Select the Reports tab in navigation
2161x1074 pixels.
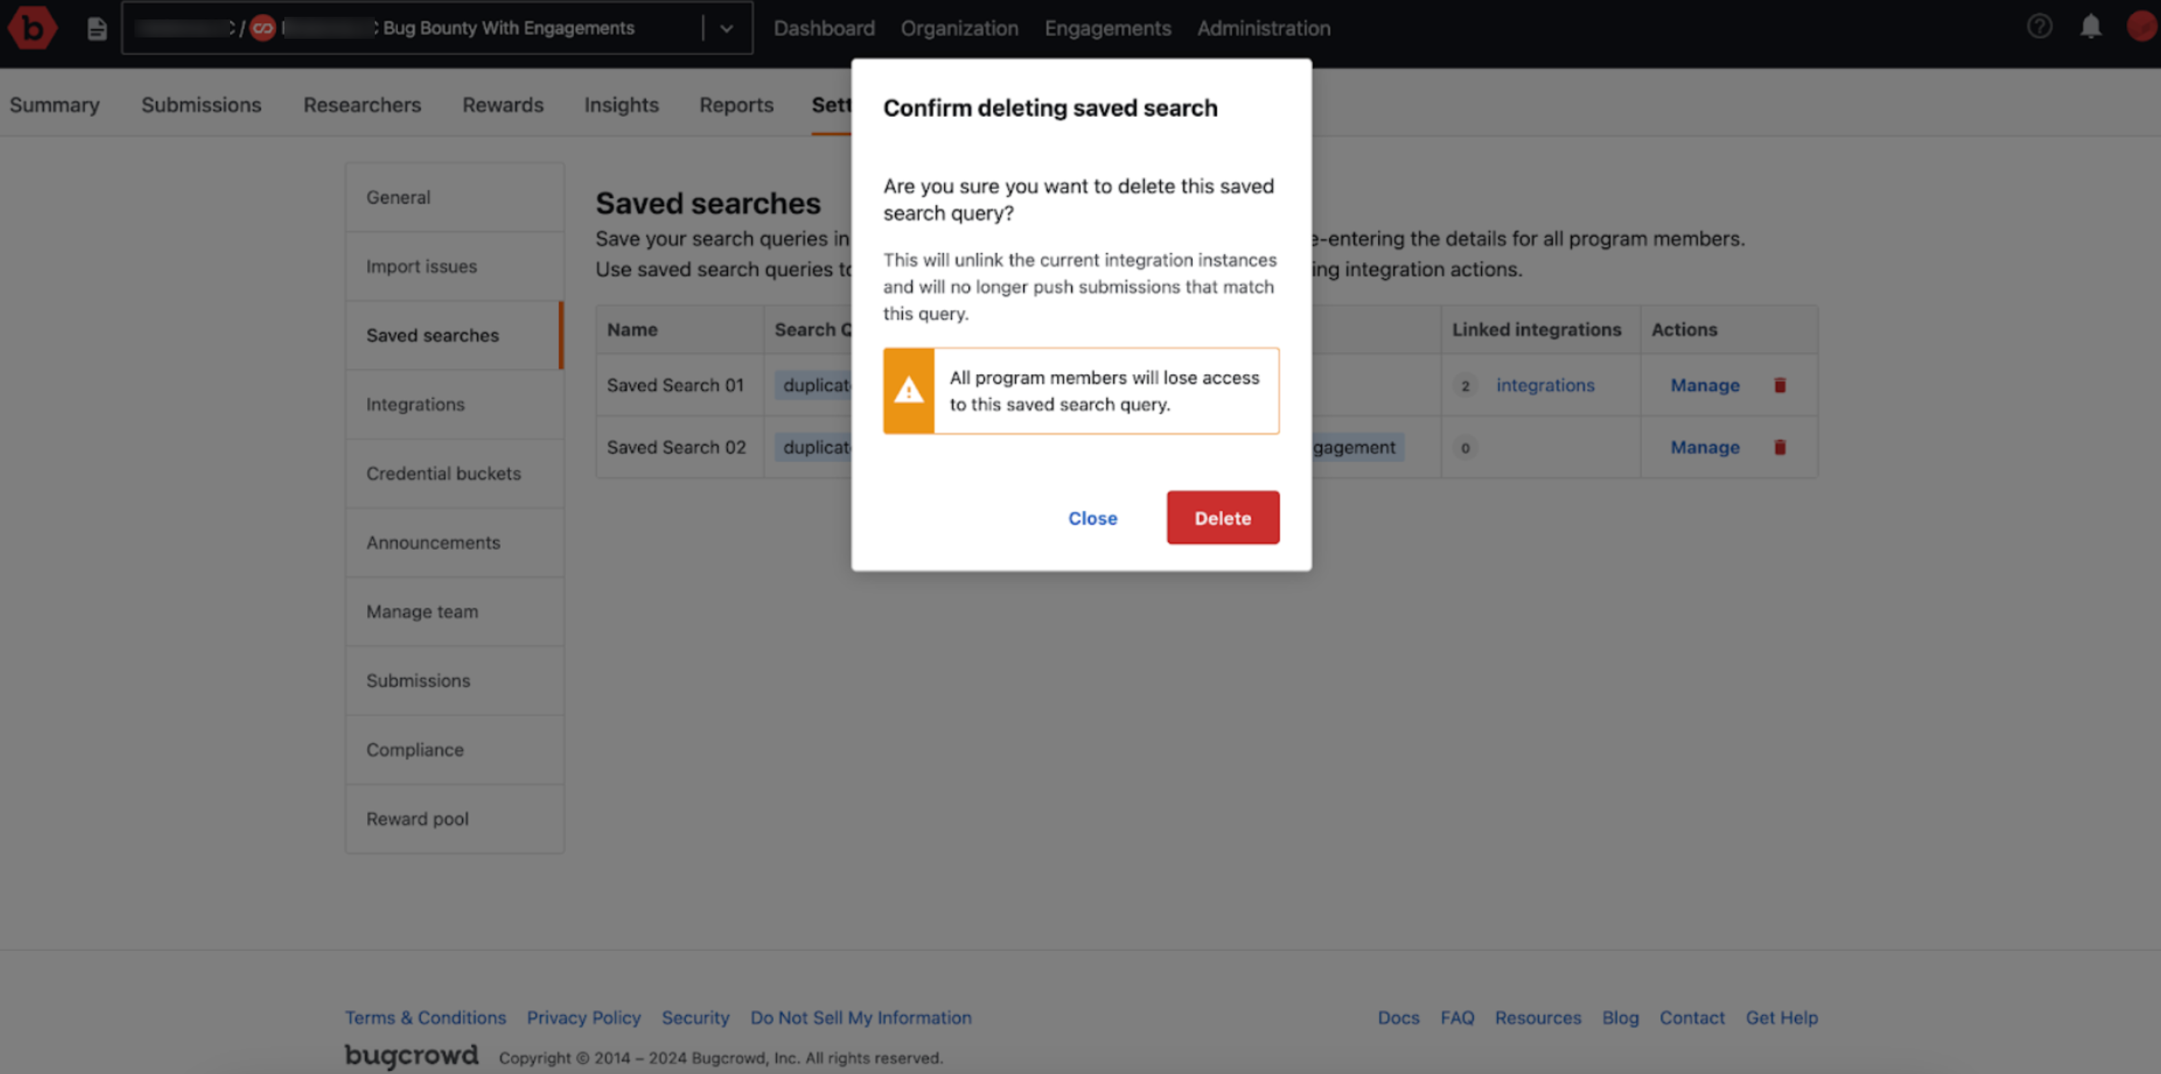tap(736, 103)
